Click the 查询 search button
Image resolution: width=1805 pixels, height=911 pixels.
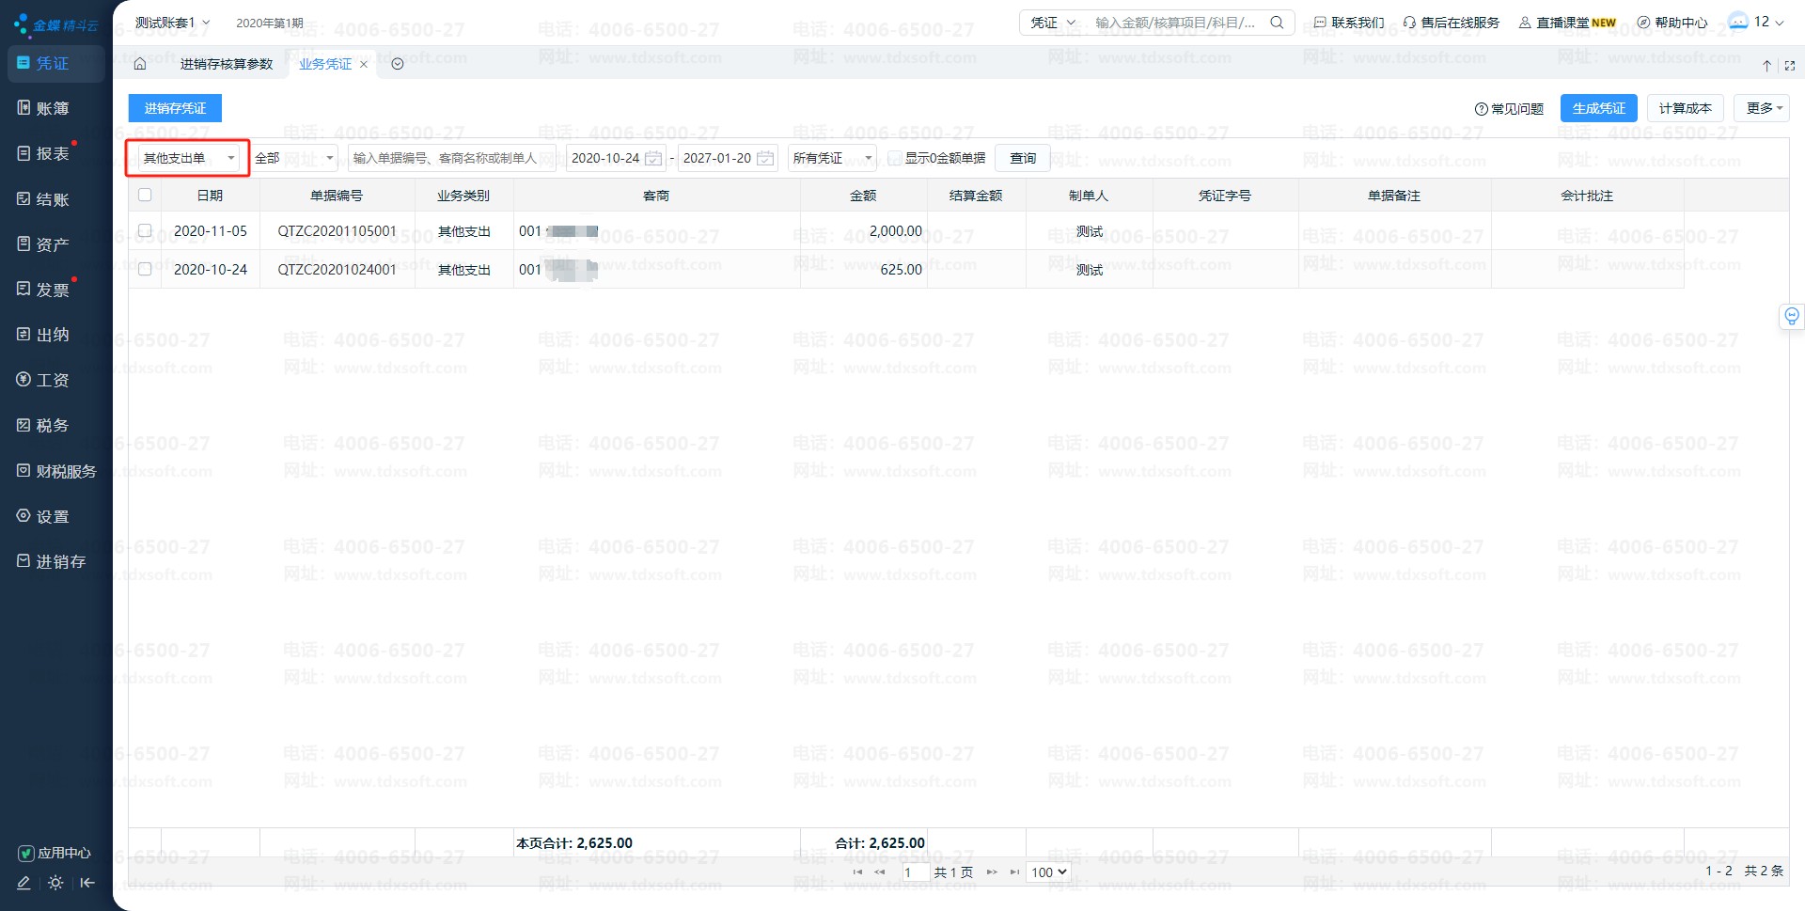click(1023, 158)
